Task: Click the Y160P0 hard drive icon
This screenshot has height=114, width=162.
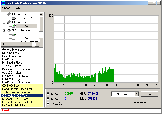Action: [x=14, y=18]
